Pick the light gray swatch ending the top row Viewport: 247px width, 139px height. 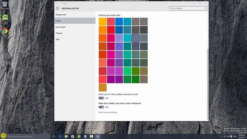144,22
